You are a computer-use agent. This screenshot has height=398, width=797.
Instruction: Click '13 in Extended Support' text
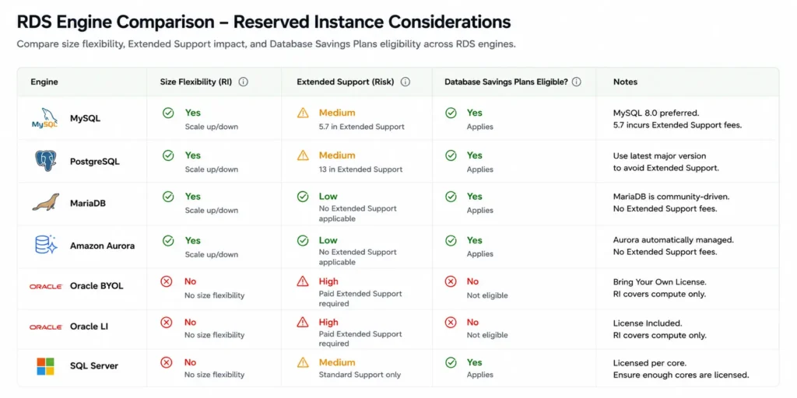click(x=360, y=169)
